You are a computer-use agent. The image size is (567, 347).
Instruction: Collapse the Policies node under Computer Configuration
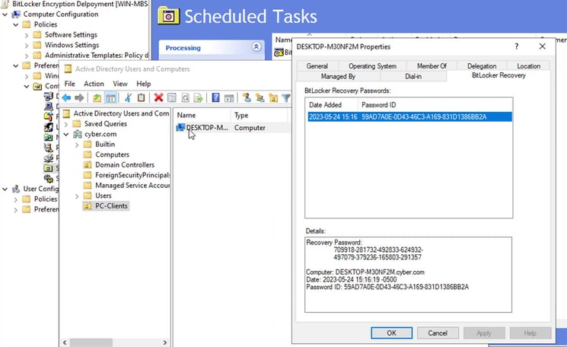tap(15, 24)
